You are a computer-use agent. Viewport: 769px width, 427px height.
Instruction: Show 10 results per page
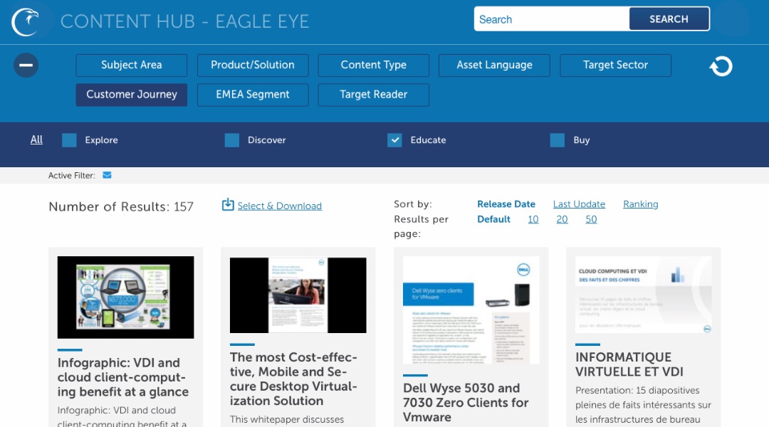533,219
